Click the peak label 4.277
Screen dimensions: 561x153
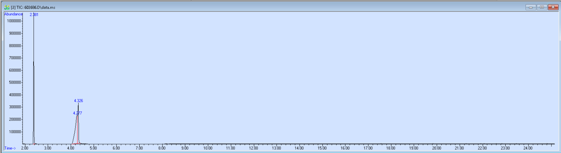point(77,113)
